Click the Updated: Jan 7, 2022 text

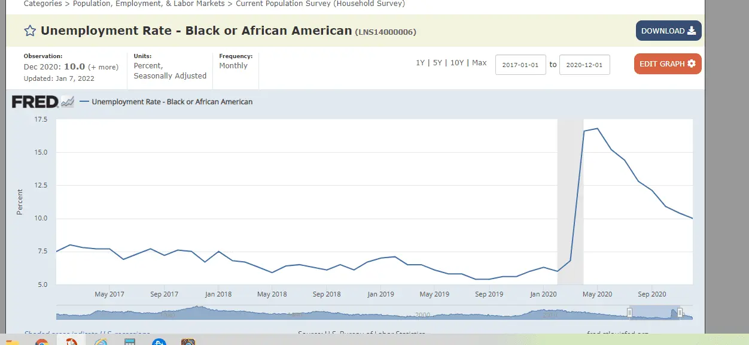click(59, 78)
